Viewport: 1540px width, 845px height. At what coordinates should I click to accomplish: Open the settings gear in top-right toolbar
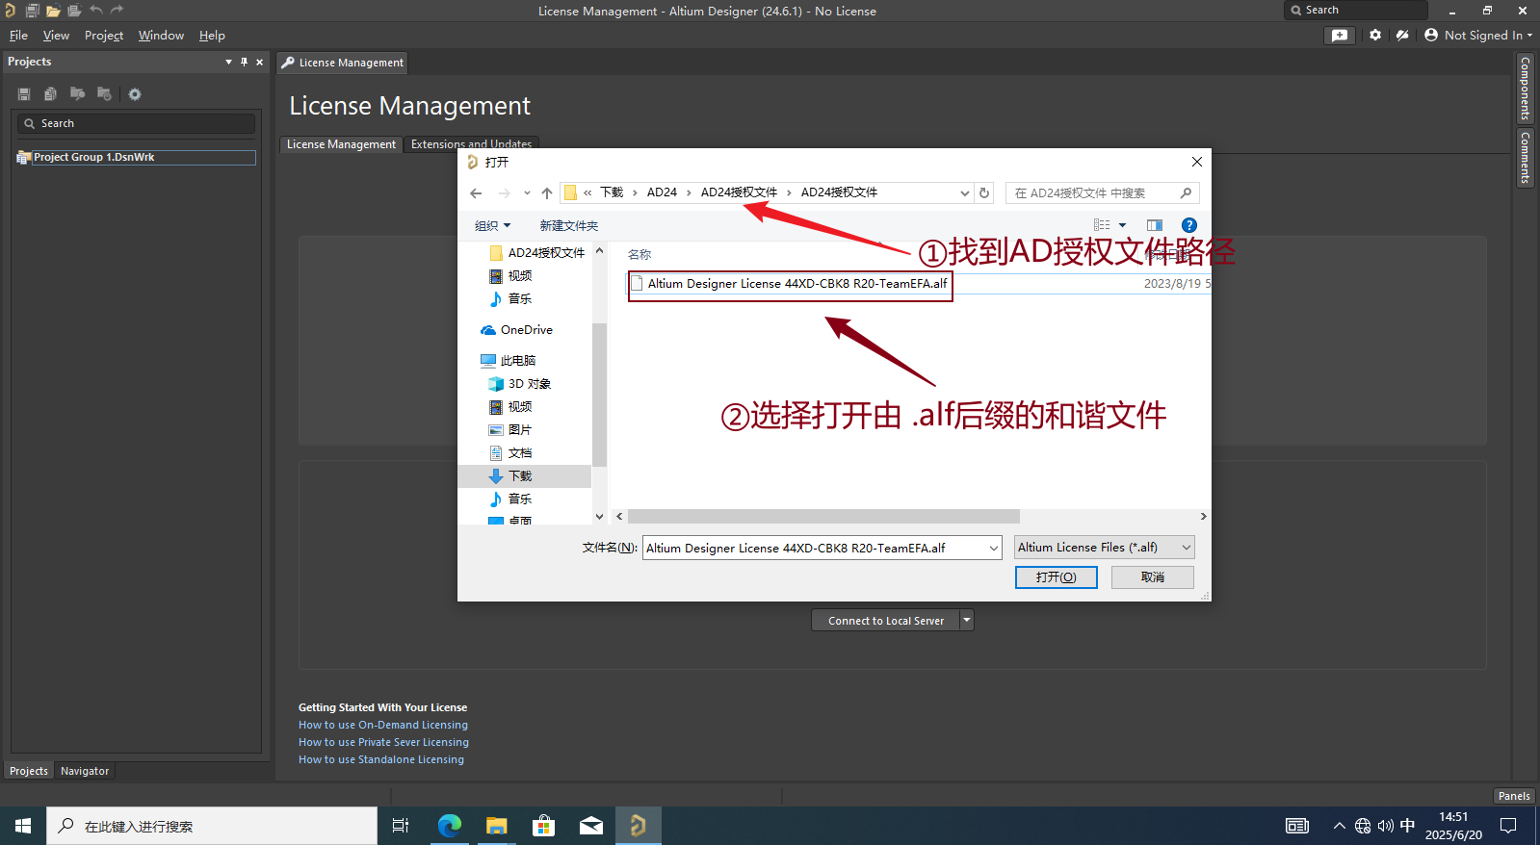click(x=1375, y=35)
